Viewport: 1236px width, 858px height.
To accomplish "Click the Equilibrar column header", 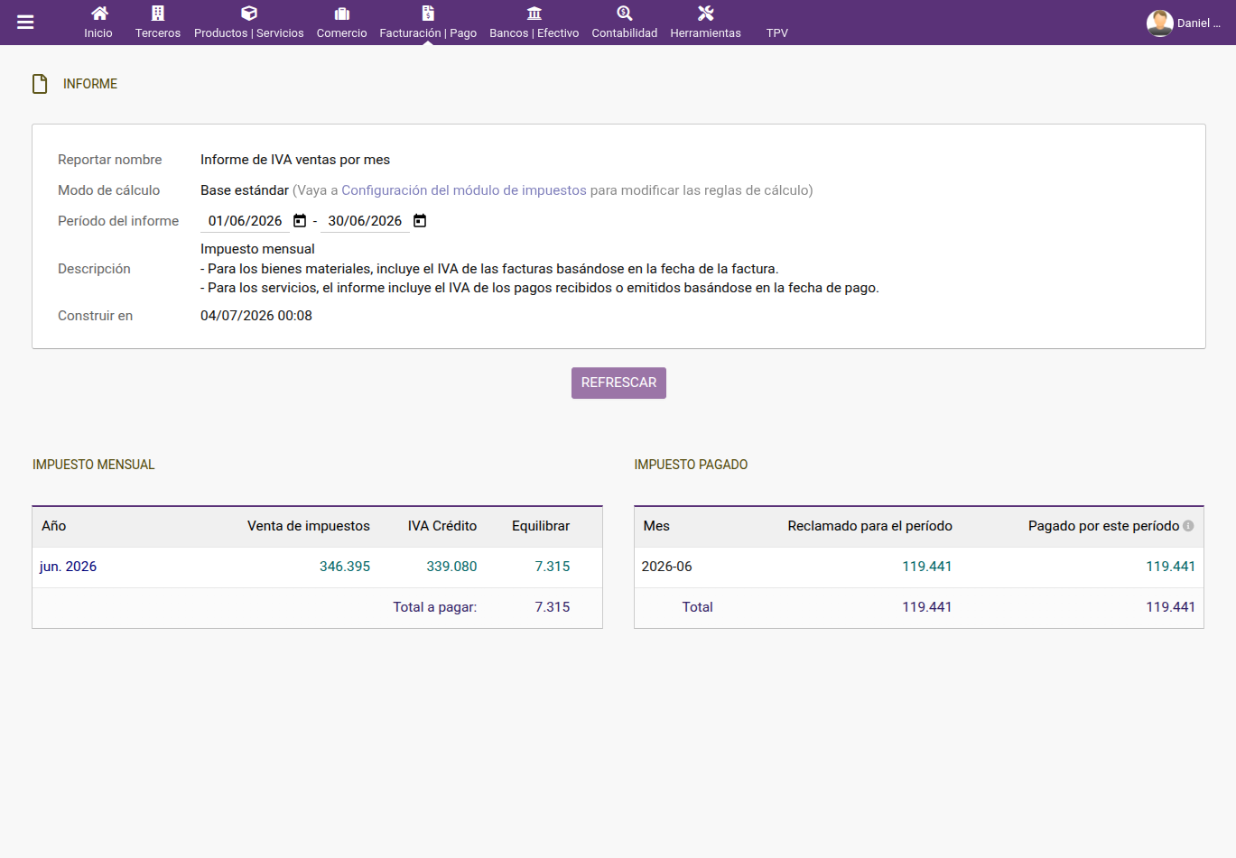I will [541, 526].
